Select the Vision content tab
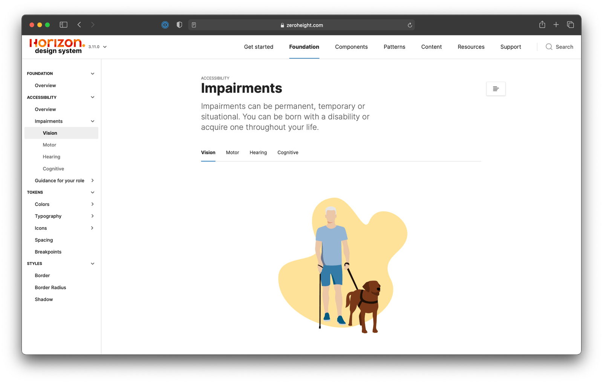 pos(208,153)
